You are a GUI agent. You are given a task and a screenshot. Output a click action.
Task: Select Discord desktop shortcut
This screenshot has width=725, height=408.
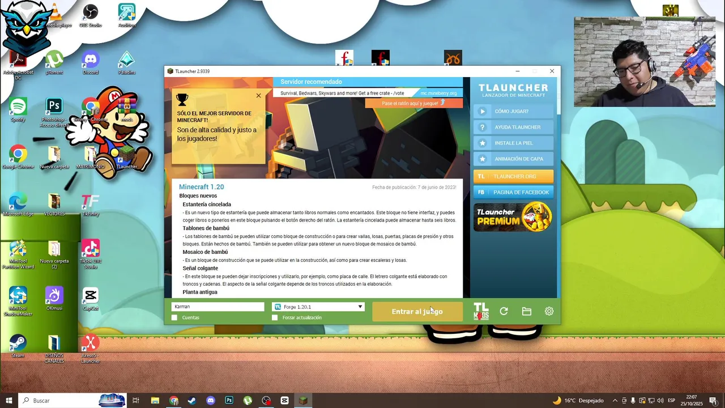point(91,62)
